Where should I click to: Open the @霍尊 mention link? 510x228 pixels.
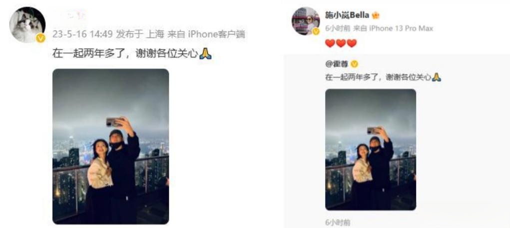pos(337,64)
